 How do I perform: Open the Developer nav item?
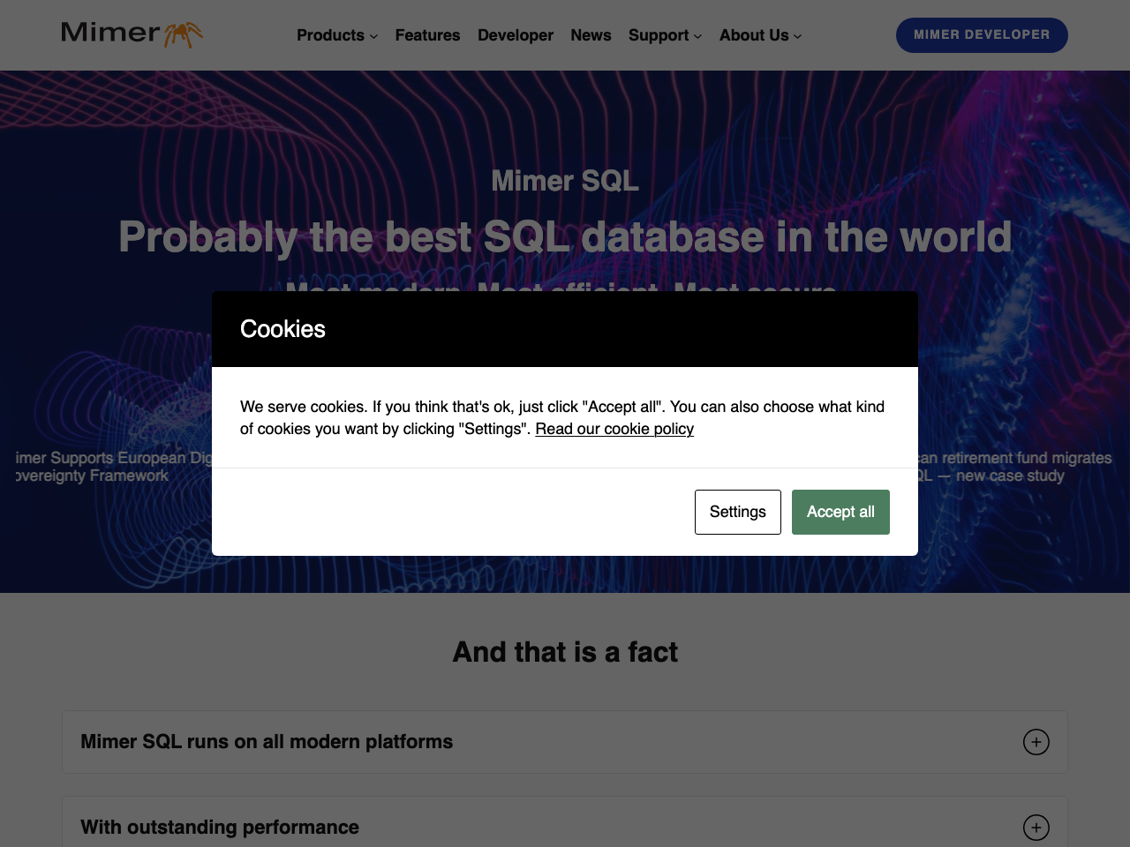click(x=515, y=35)
